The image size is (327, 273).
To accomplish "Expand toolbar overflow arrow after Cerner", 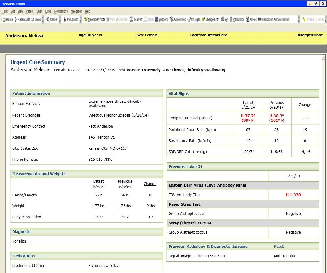I will (60, 19).
